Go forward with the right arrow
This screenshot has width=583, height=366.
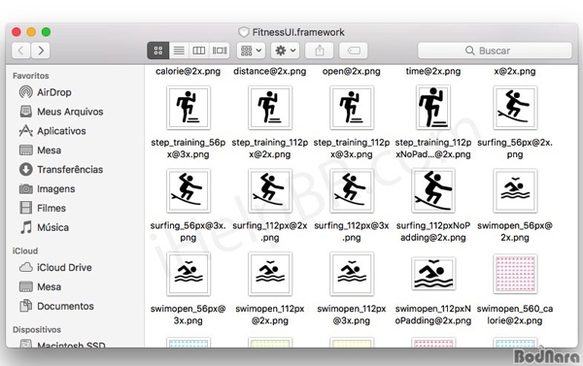[41, 50]
